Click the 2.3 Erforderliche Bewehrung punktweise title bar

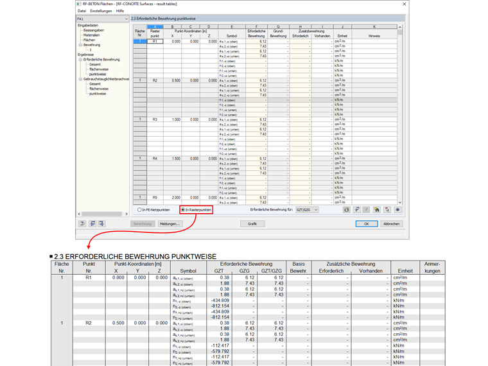(x=268, y=19)
